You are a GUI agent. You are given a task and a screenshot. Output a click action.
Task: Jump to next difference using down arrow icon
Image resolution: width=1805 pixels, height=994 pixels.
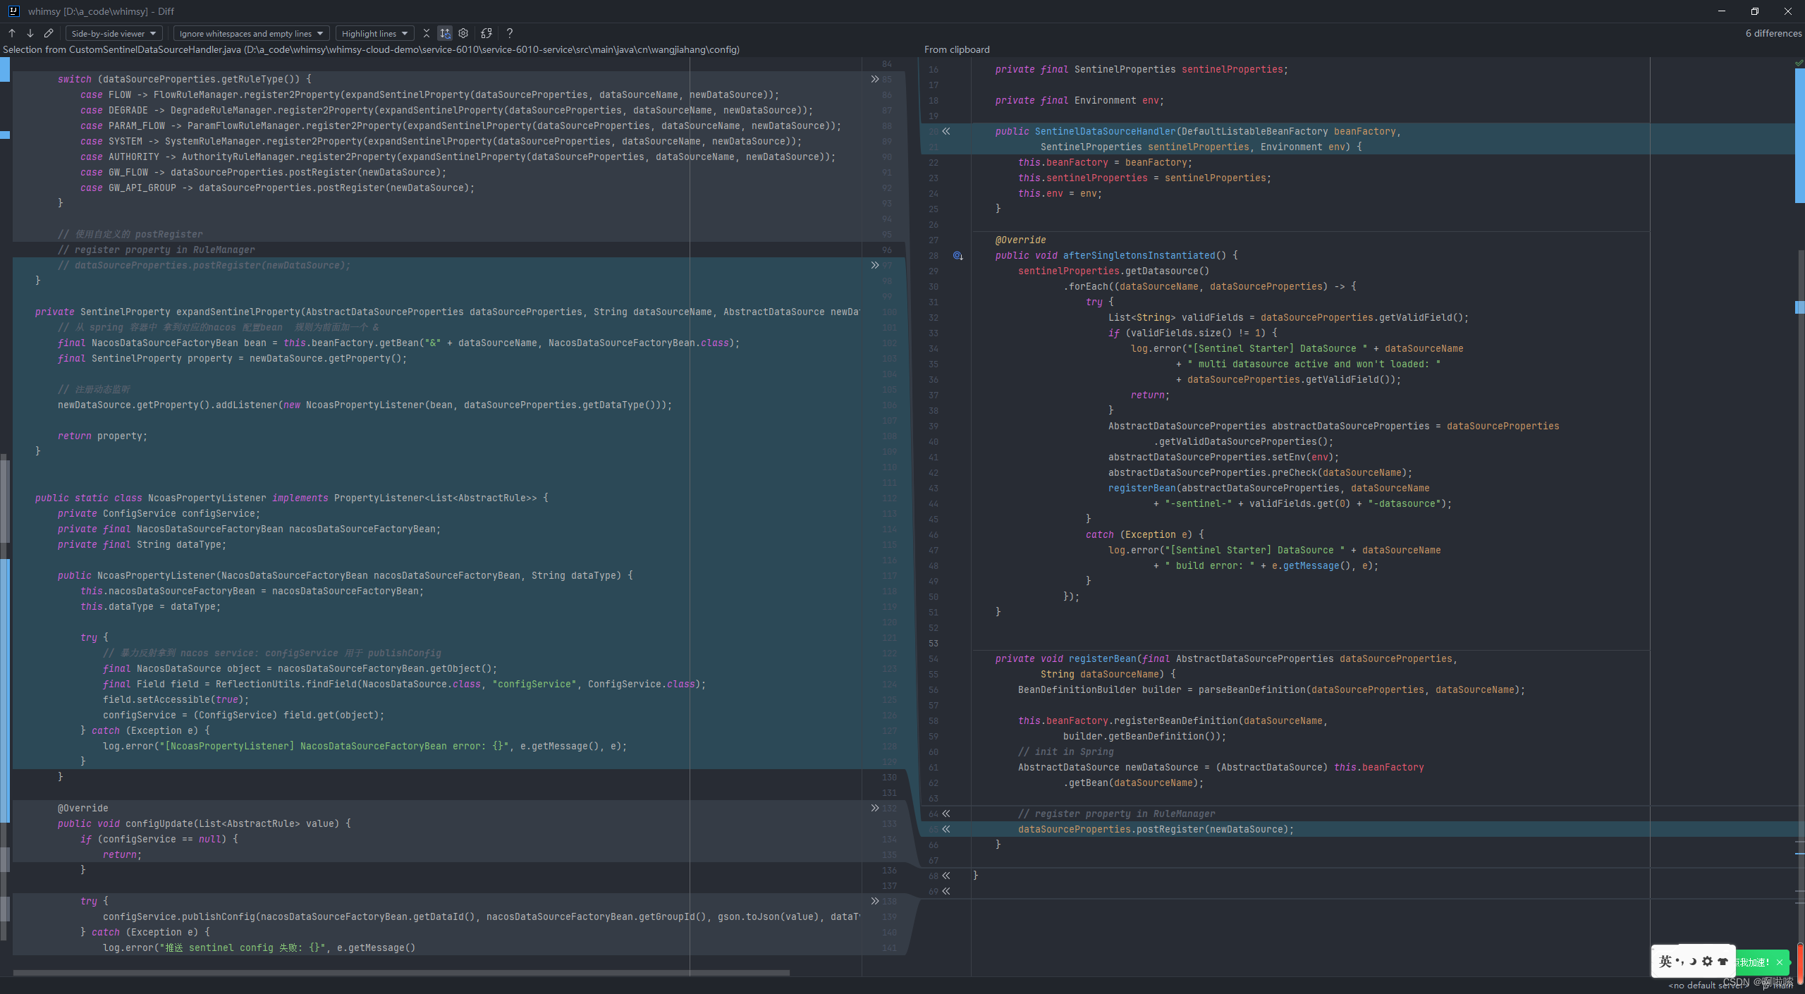pyautogui.click(x=30, y=33)
